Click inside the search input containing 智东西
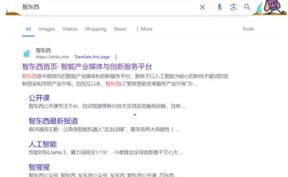 [x=109, y=7]
